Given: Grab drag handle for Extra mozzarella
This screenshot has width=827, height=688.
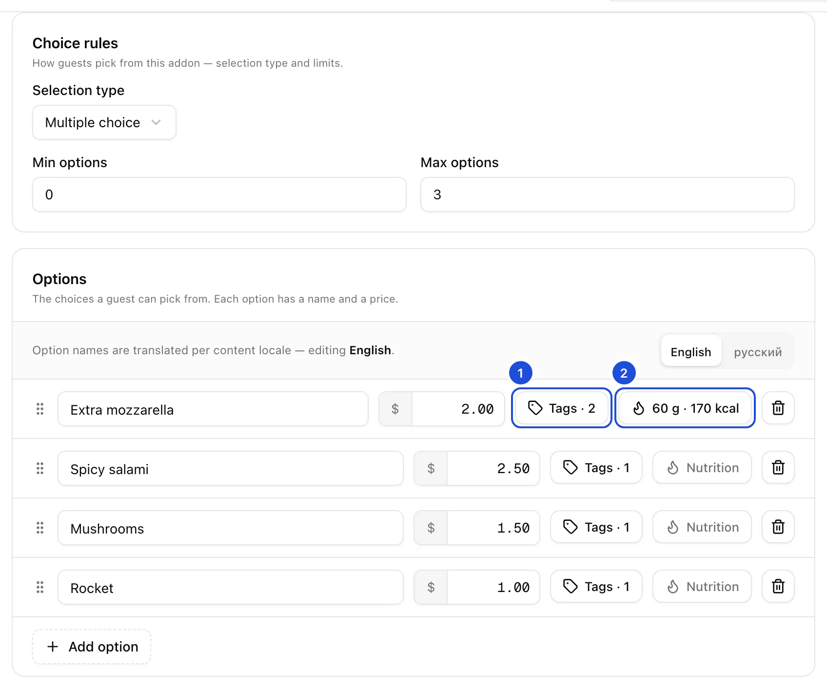Looking at the screenshot, I should click(40, 409).
